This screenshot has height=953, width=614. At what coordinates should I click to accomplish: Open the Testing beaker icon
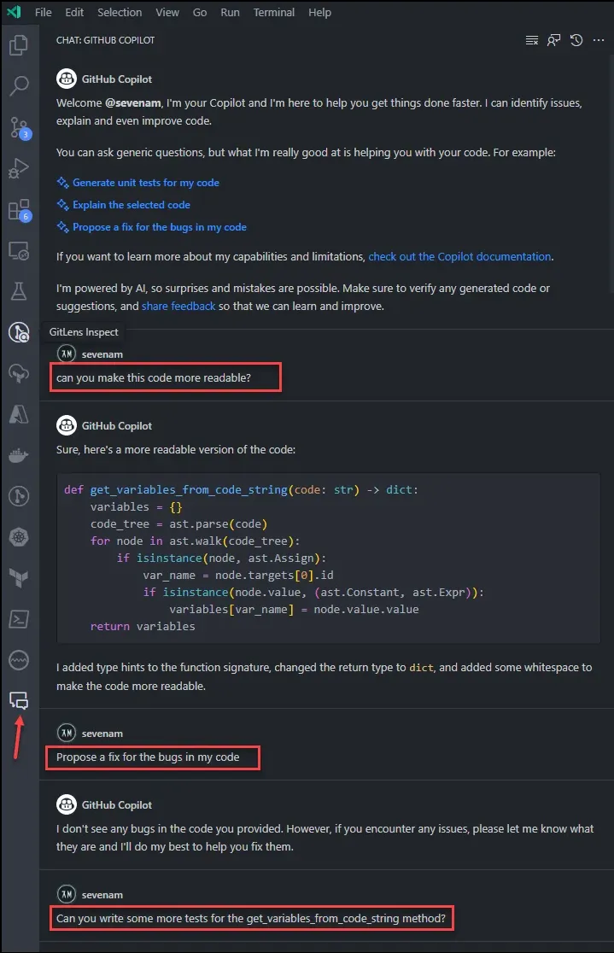(x=19, y=291)
